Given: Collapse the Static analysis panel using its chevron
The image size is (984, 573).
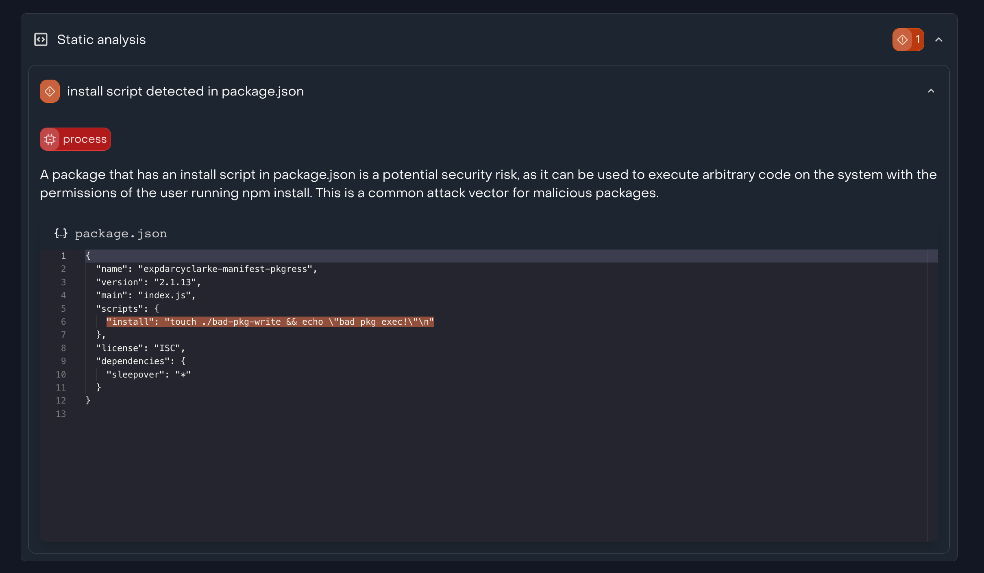Looking at the screenshot, I should [x=938, y=39].
